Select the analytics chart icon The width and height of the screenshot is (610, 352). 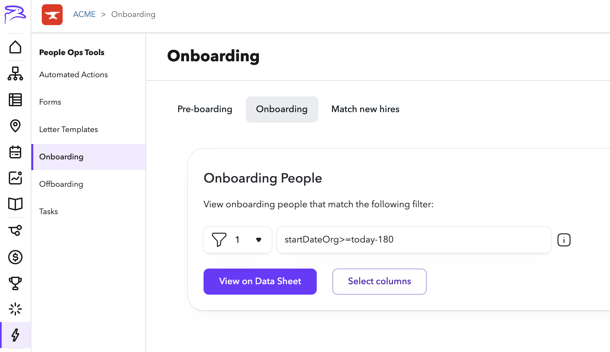pyautogui.click(x=15, y=178)
